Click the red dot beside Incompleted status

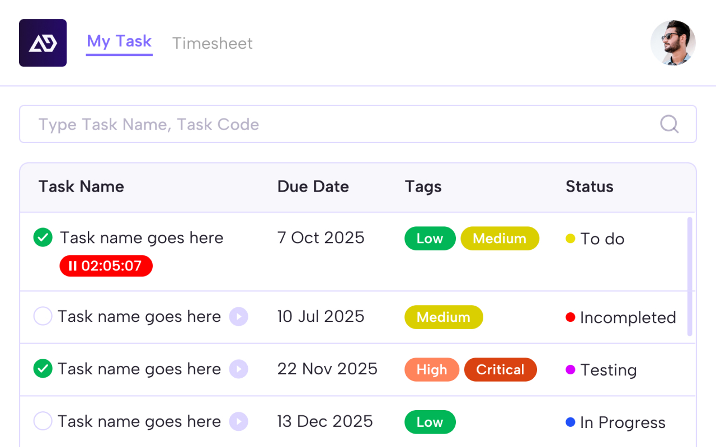pyautogui.click(x=570, y=317)
